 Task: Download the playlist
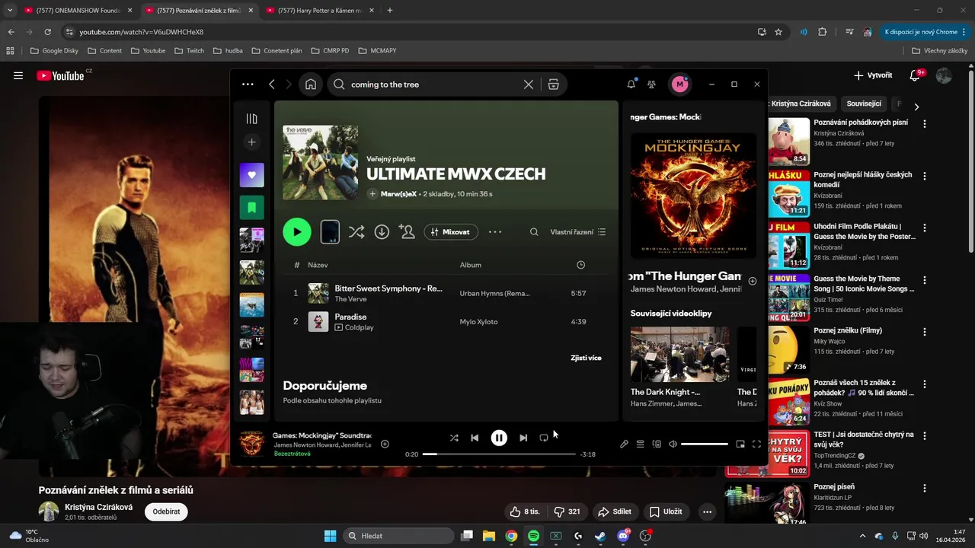pos(382,232)
